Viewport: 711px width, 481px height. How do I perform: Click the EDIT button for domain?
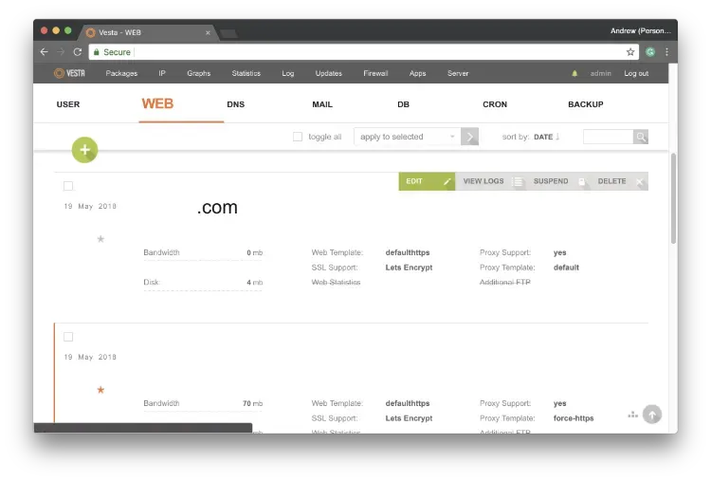(x=426, y=181)
